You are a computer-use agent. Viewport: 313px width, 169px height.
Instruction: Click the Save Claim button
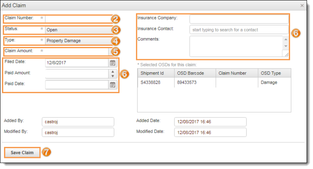(22, 152)
